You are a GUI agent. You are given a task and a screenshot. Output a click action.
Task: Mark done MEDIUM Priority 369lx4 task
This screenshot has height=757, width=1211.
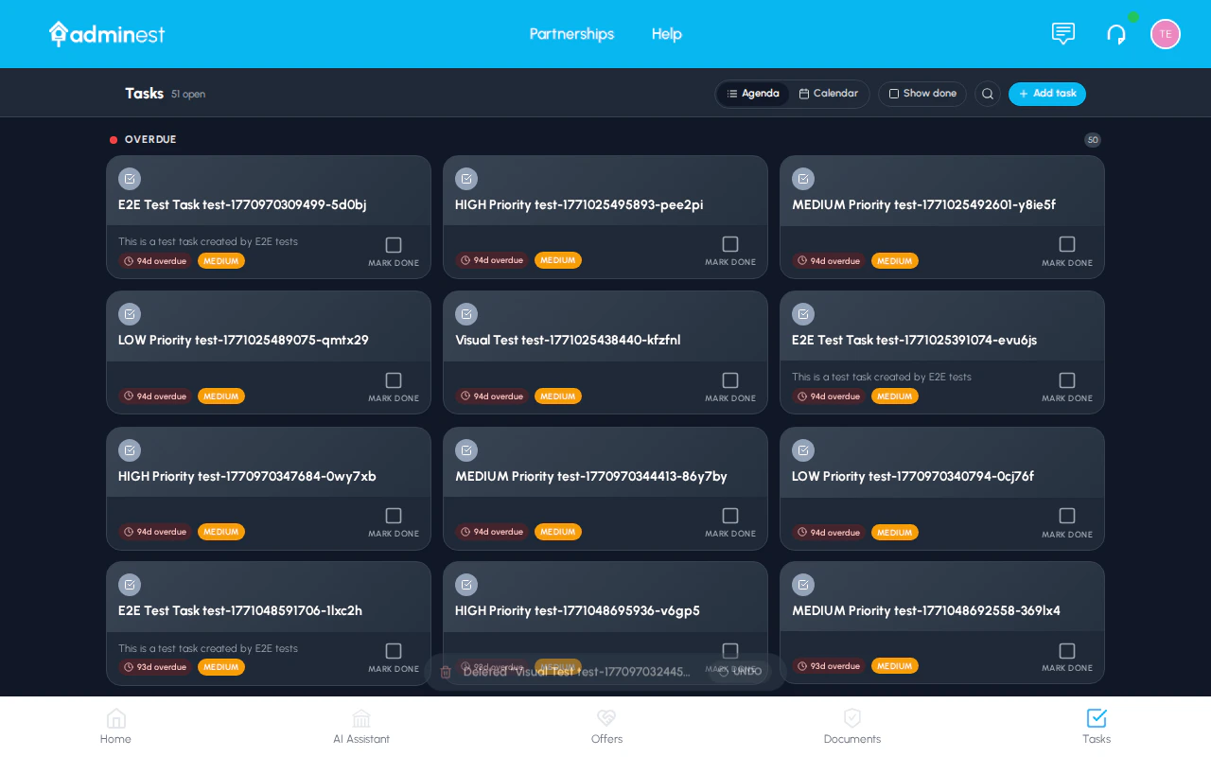(x=1067, y=651)
